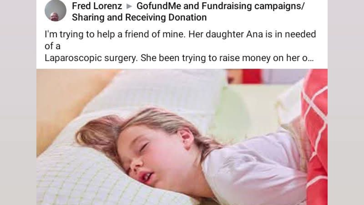Click the gray margin left of the post
The image size is (364, 205).
click(18, 102)
